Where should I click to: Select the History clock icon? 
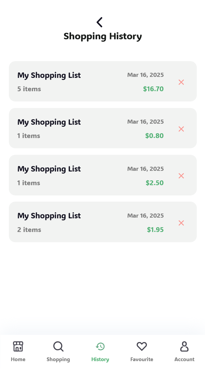[x=100, y=346]
